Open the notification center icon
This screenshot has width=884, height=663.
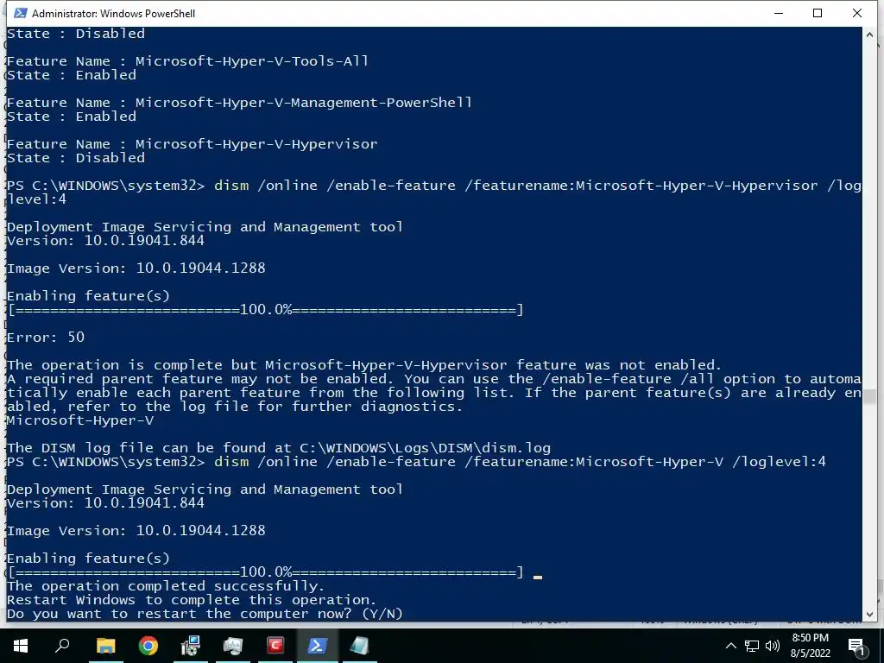point(856,646)
